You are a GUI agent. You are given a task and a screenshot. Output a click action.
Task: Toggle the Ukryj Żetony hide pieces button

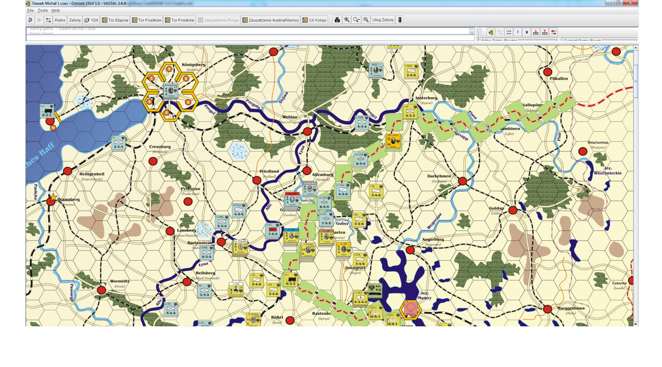383,20
